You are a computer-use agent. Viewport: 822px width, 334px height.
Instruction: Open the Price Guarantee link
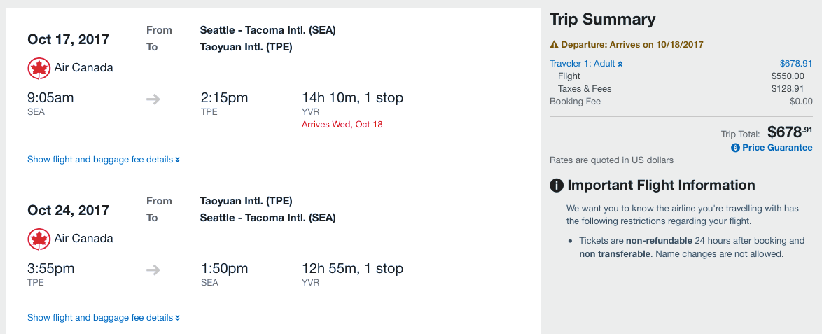(x=777, y=148)
